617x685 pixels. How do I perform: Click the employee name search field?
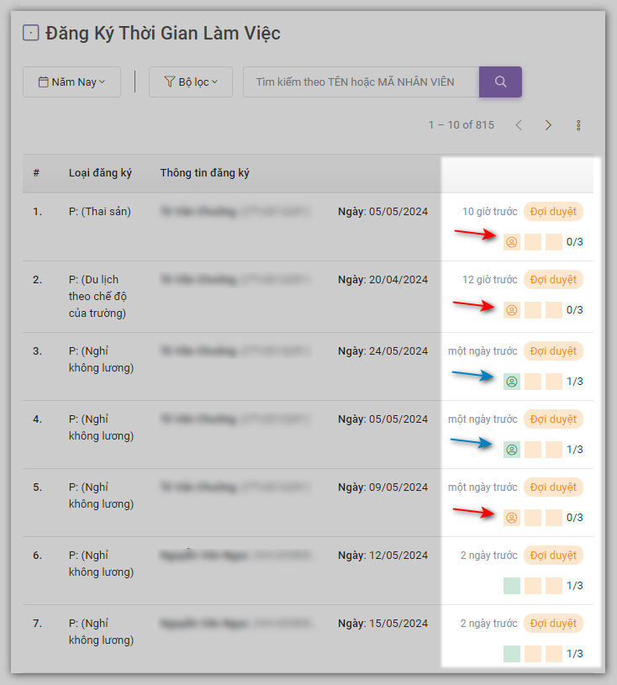click(x=360, y=82)
